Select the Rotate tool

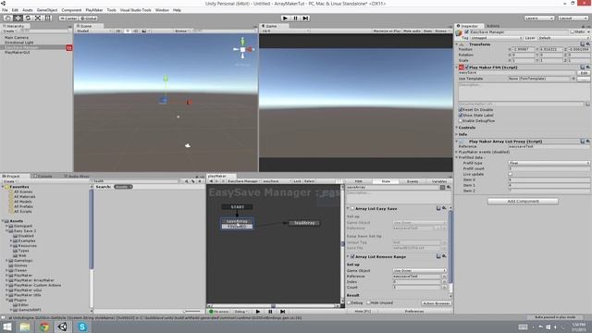point(28,18)
